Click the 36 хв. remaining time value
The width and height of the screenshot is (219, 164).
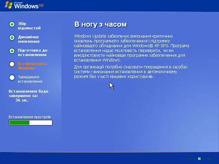click(x=22, y=100)
